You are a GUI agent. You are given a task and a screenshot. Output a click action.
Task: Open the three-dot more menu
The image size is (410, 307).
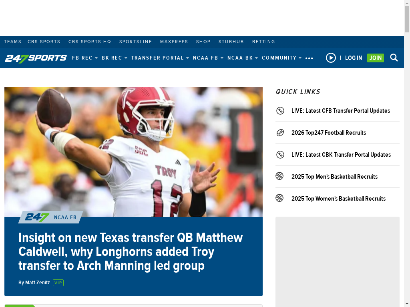(309, 58)
